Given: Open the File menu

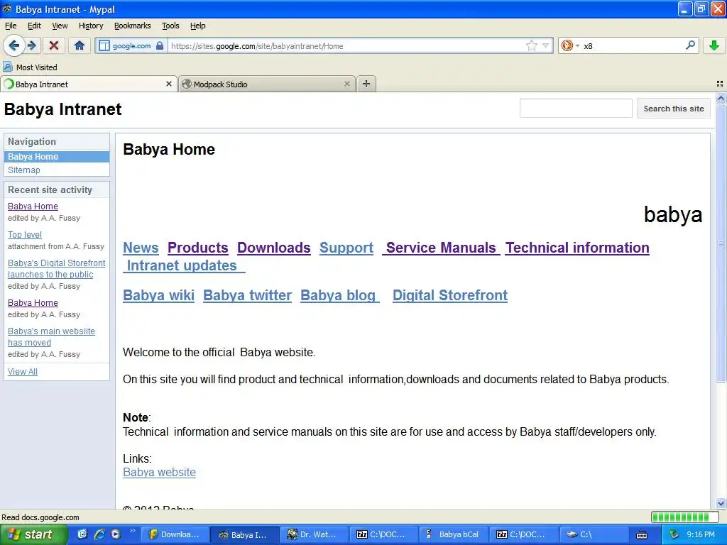Looking at the screenshot, I should pyautogui.click(x=11, y=26).
